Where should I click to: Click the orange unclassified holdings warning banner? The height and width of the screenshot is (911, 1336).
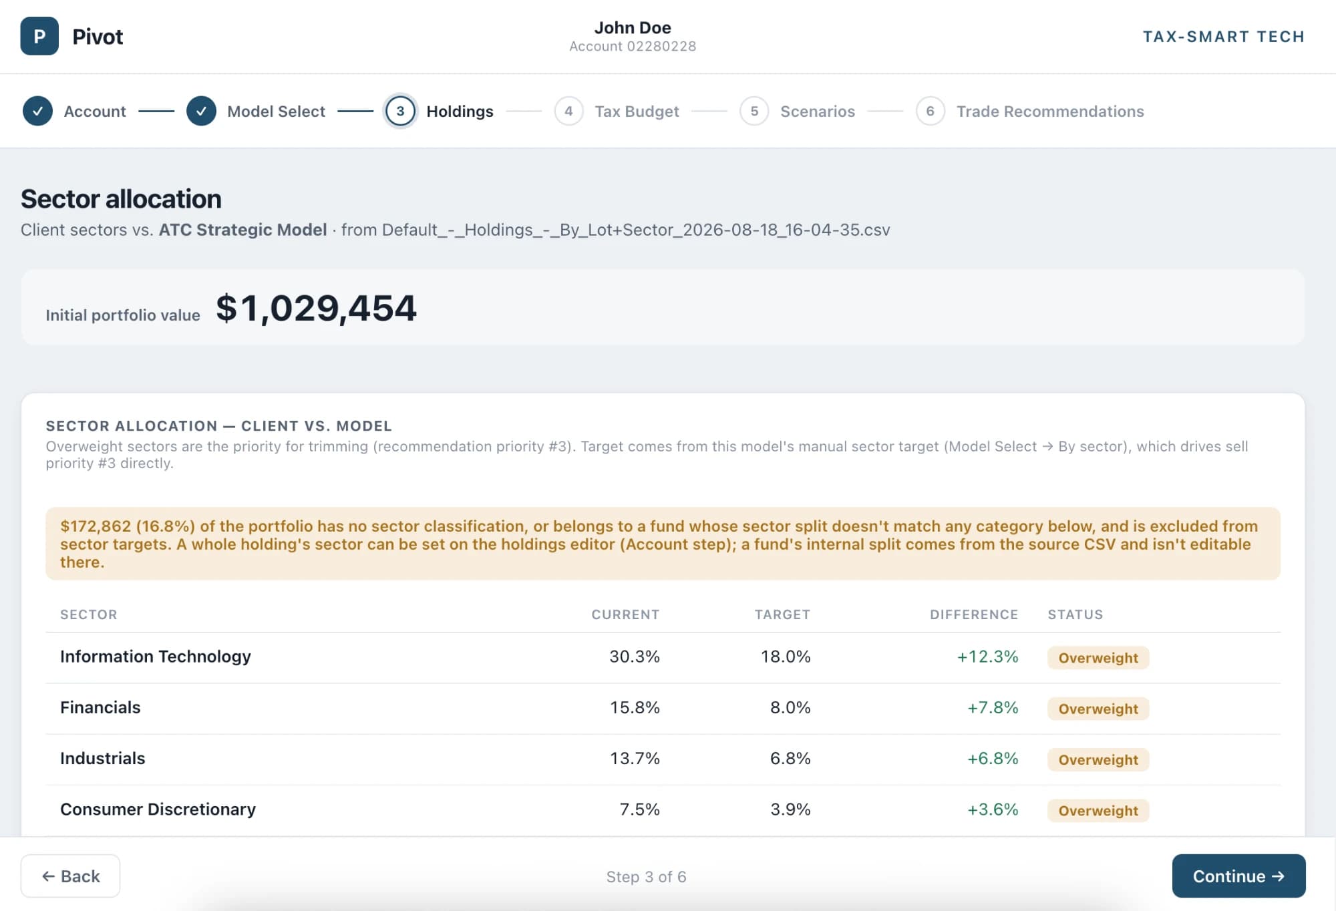(x=663, y=544)
